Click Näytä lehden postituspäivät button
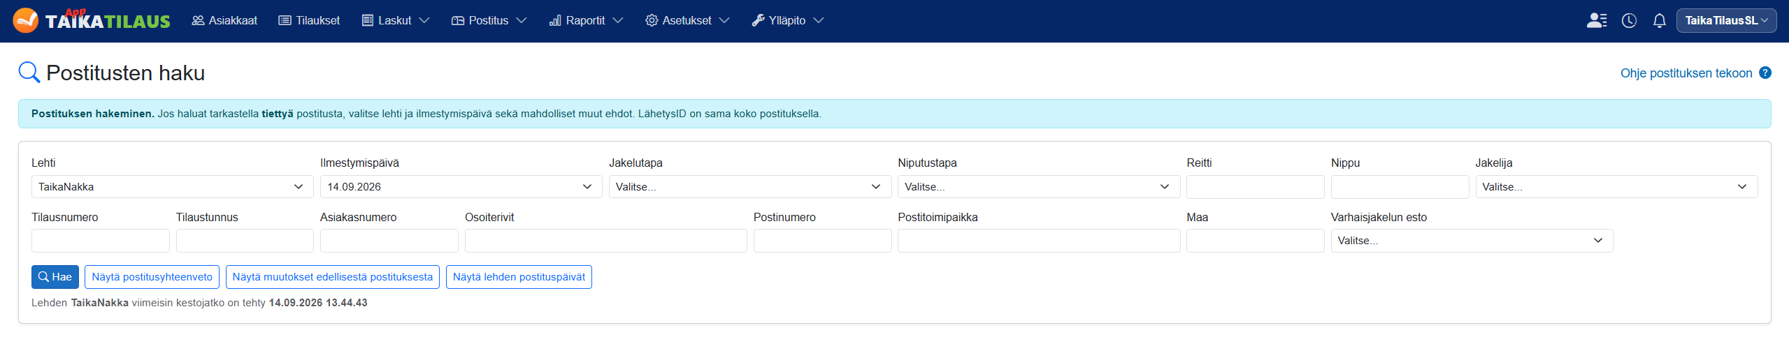The width and height of the screenshot is (1789, 360). 519,276
